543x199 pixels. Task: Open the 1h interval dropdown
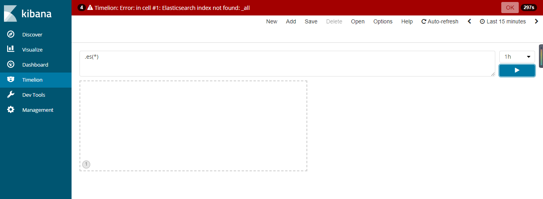(x=517, y=57)
